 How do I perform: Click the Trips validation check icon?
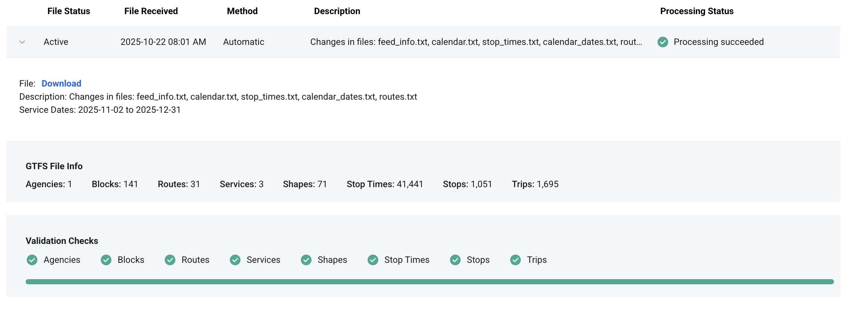click(x=515, y=260)
